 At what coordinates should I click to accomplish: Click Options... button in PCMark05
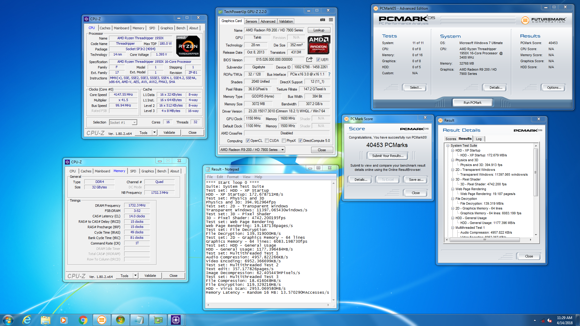click(x=554, y=88)
